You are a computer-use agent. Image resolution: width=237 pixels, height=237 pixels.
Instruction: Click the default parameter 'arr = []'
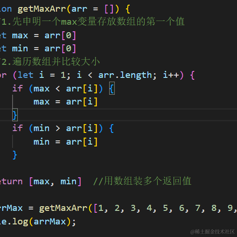tap(92, 9)
